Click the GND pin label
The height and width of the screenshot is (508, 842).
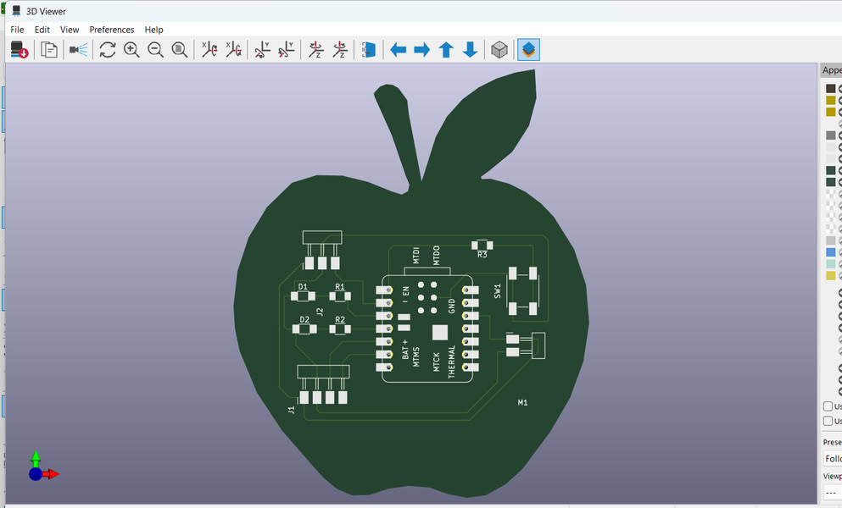[x=452, y=306]
